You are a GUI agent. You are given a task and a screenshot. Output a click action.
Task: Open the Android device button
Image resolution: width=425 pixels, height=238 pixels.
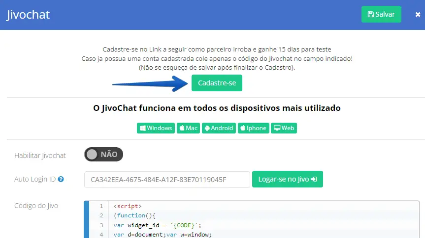[219, 128]
